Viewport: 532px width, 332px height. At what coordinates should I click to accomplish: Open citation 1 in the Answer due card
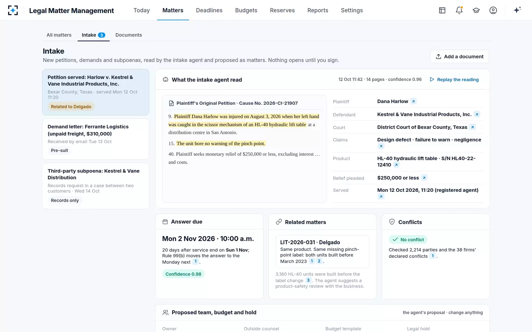pos(196,262)
